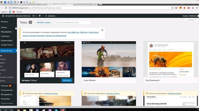Focus the installed themes search field
The image size is (199, 111).
click(x=72, y=23)
